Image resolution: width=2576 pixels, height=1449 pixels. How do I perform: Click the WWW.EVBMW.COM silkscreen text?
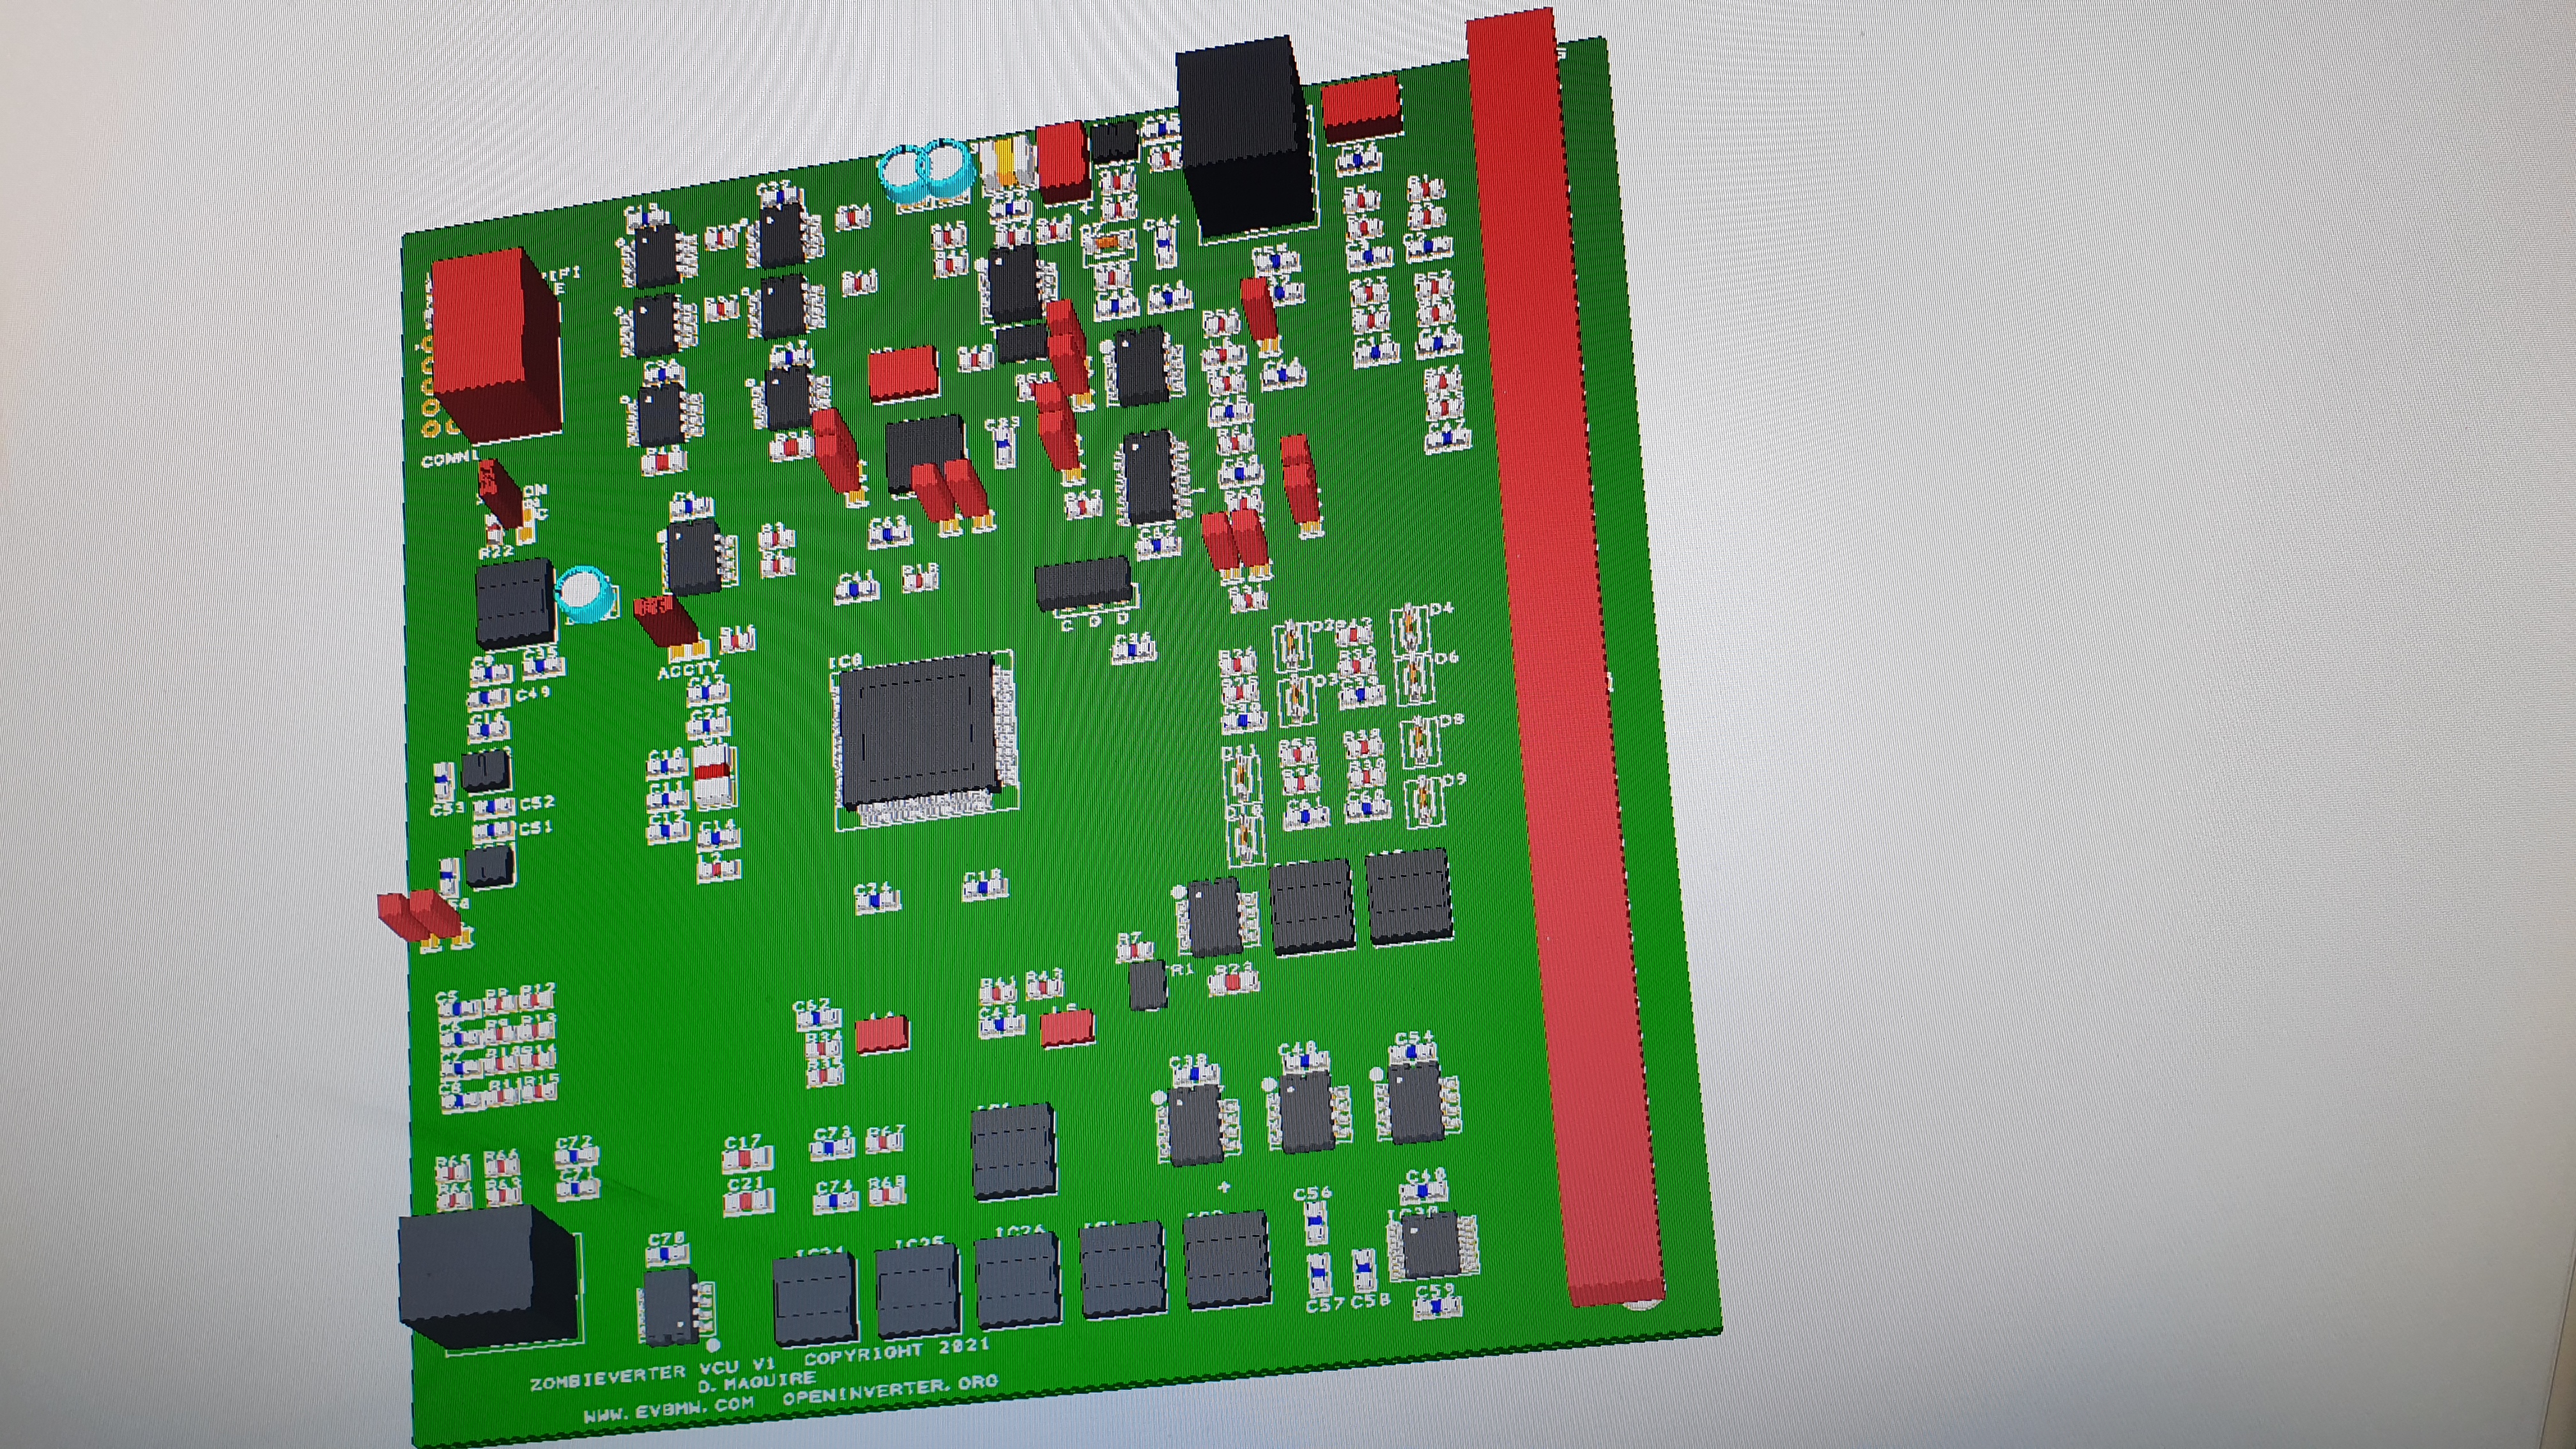tap(668, 1410)
